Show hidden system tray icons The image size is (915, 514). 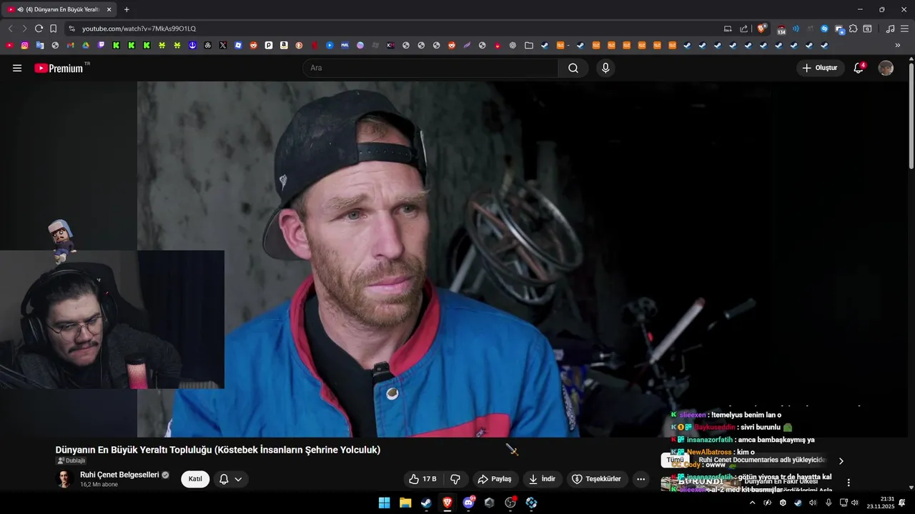click(x=751, y=503)
